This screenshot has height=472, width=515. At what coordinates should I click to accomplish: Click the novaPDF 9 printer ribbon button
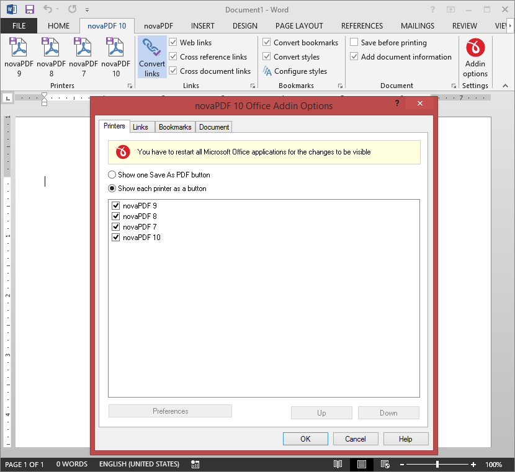pos(19,57)
